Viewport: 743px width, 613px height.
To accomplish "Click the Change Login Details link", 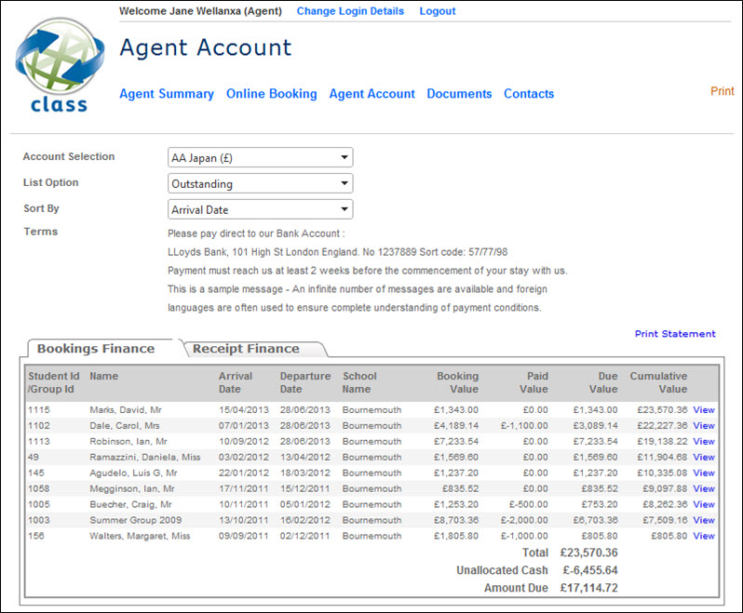I will (x=350, y=11).
